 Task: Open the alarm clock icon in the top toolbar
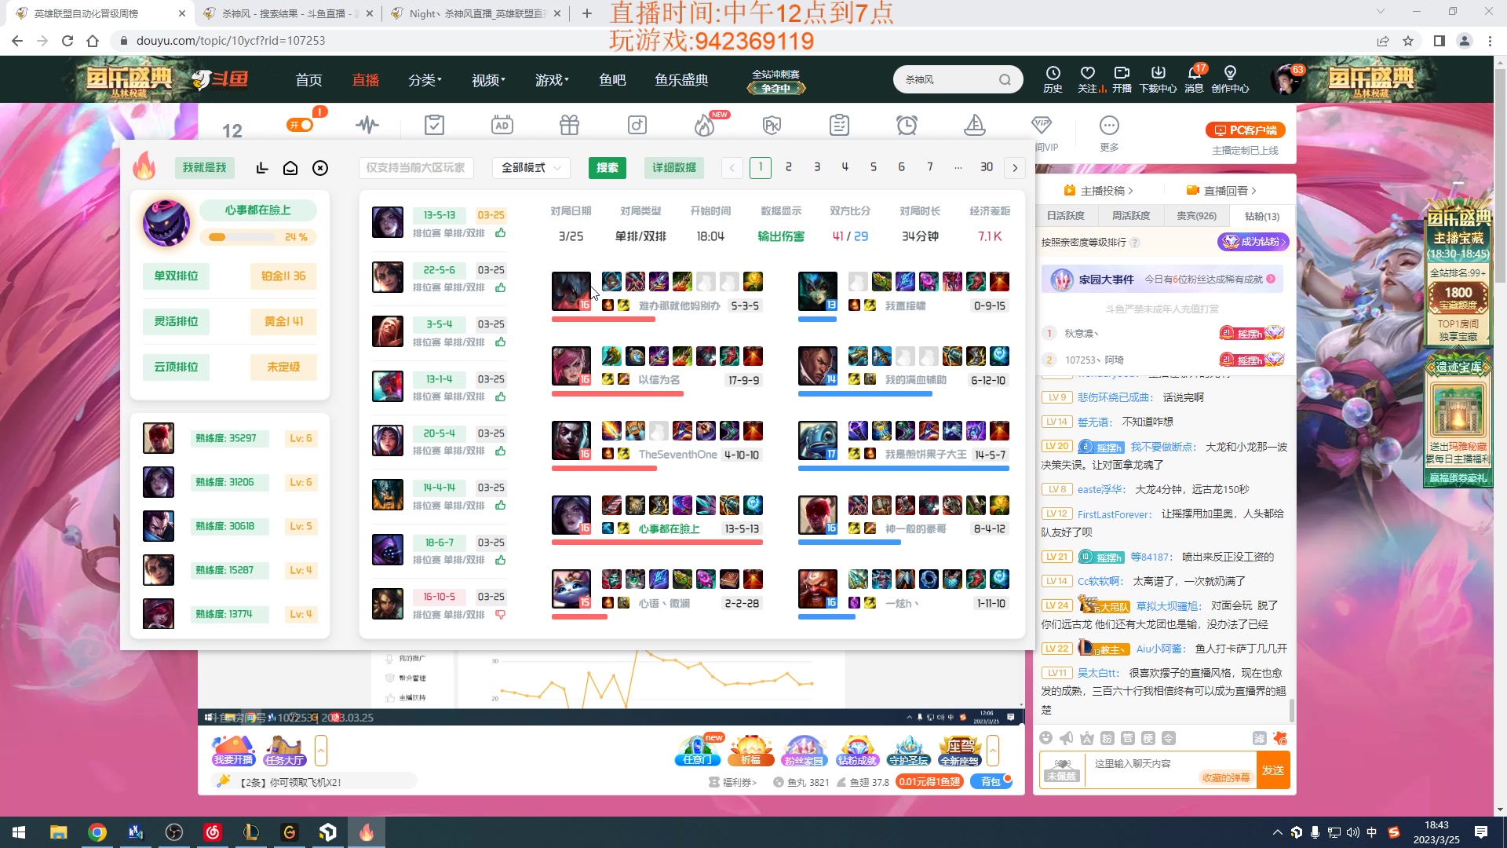907,124
